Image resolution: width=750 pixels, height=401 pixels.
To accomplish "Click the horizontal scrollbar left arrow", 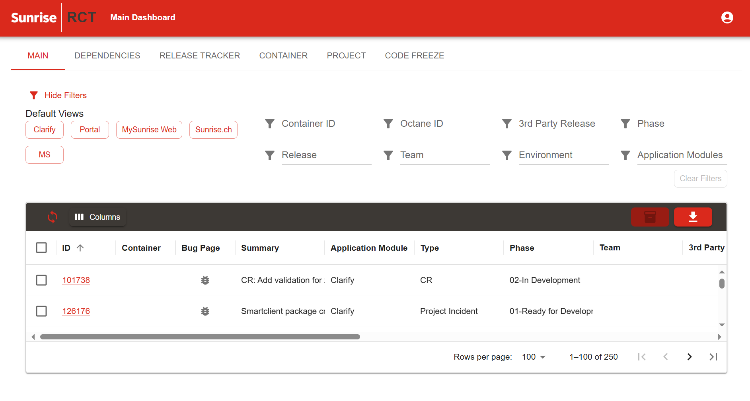I will [33, 337].
